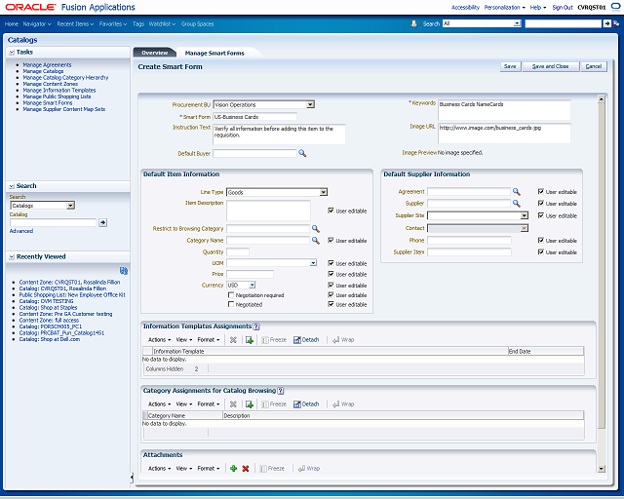The height and width of the screenshot is (499, 624).
Task: Collapse the left pane splitter arrow
Action: [x=132, y=477]
